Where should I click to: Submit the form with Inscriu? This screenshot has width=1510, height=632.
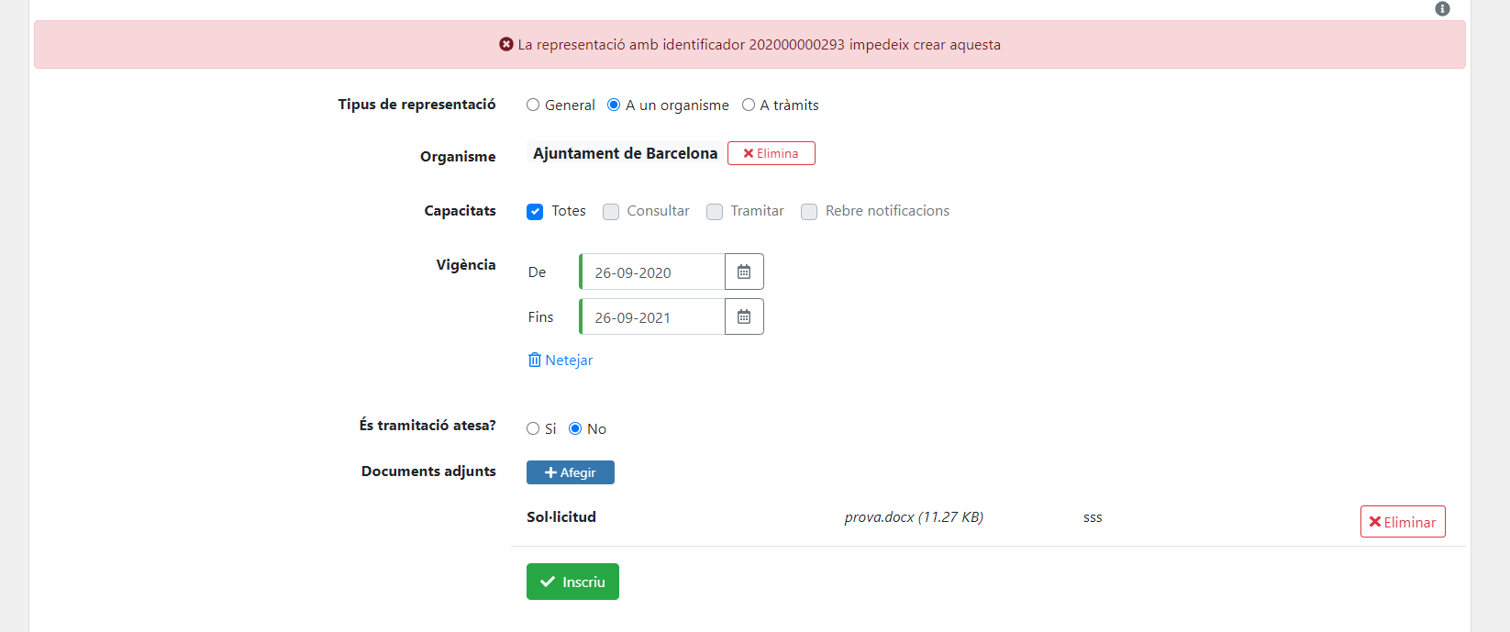coord(572,582)
